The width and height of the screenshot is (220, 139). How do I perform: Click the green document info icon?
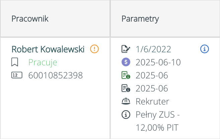[x=125, y=75]
